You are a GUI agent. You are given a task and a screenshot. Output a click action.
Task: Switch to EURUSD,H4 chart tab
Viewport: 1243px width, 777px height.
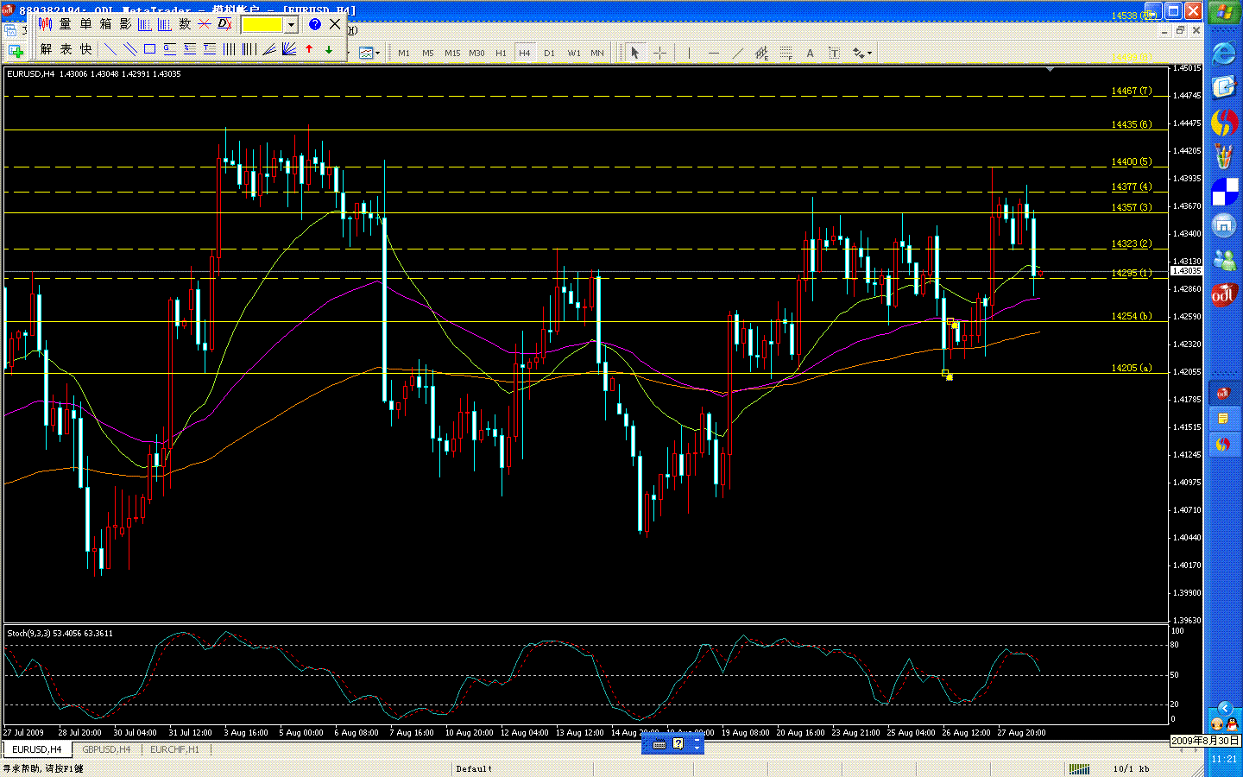click(x=36, y=749)
